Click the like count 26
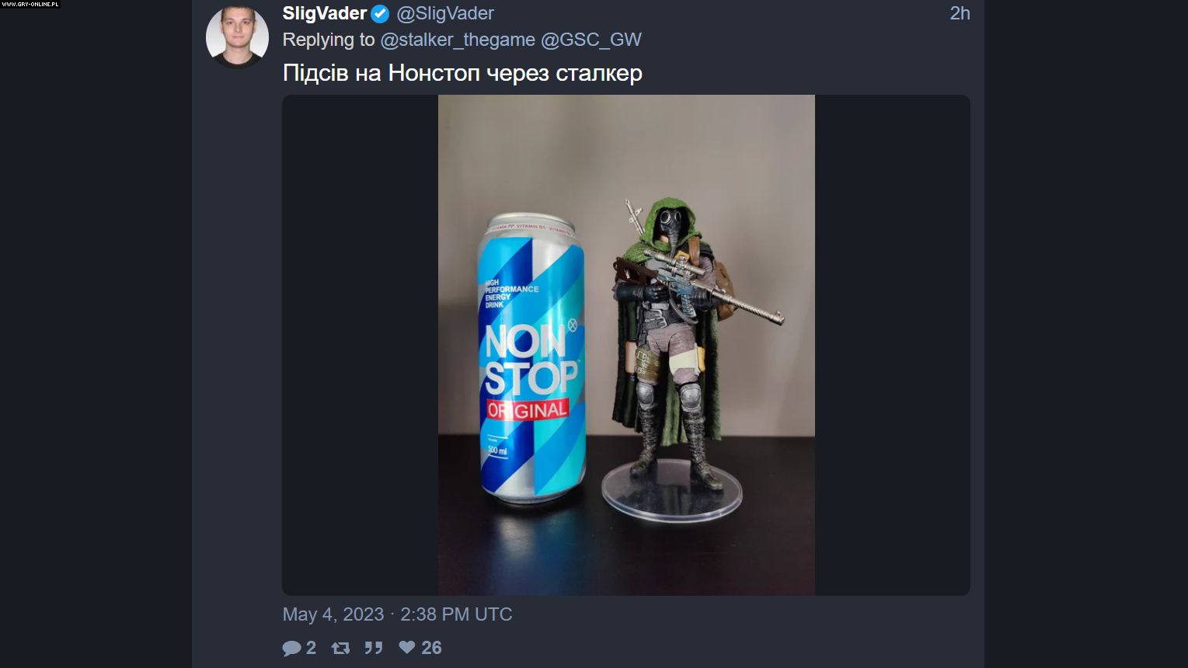The image size is (1188, 668). (x=431, y=648)
